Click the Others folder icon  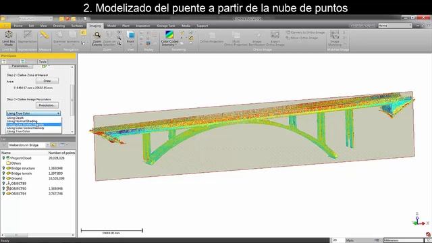[8, 163]
